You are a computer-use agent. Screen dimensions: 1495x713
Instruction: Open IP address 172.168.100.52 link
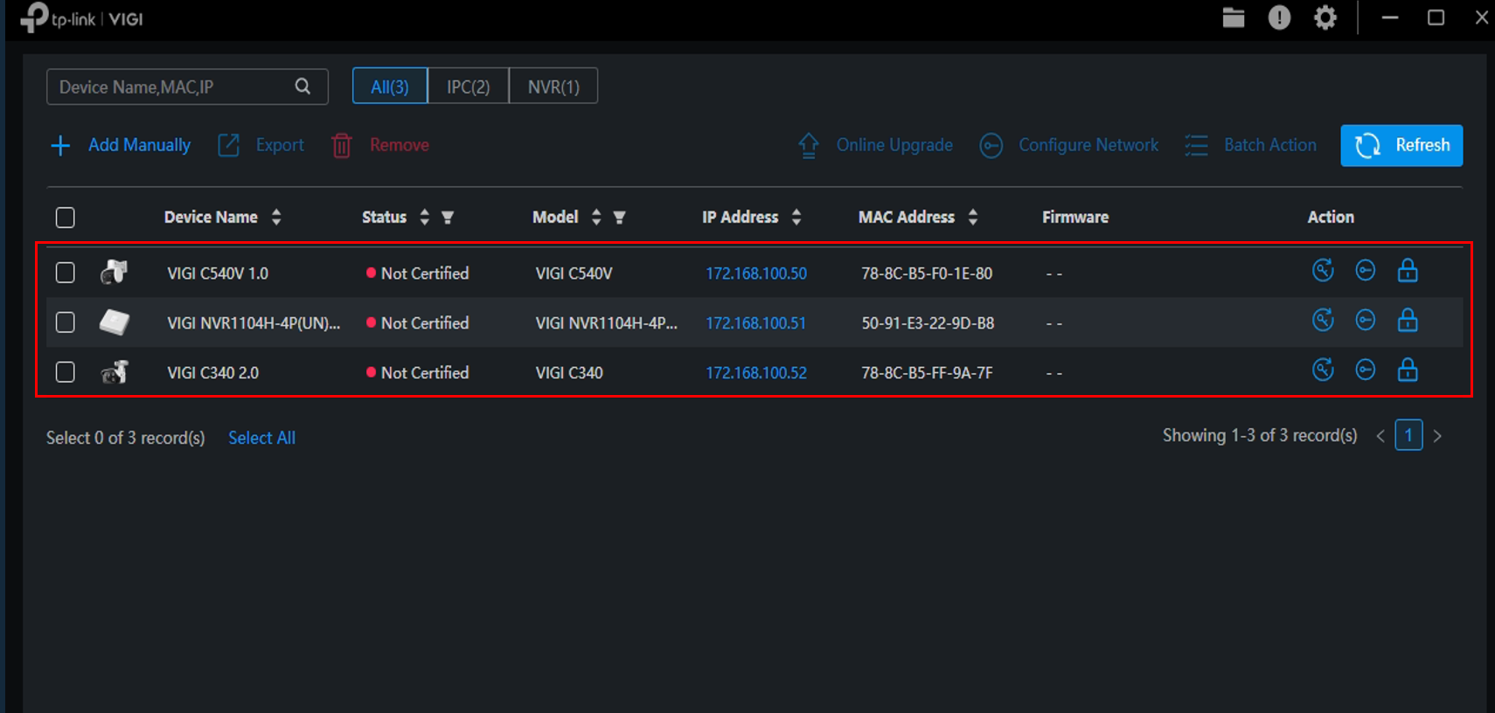coord(756,373)
